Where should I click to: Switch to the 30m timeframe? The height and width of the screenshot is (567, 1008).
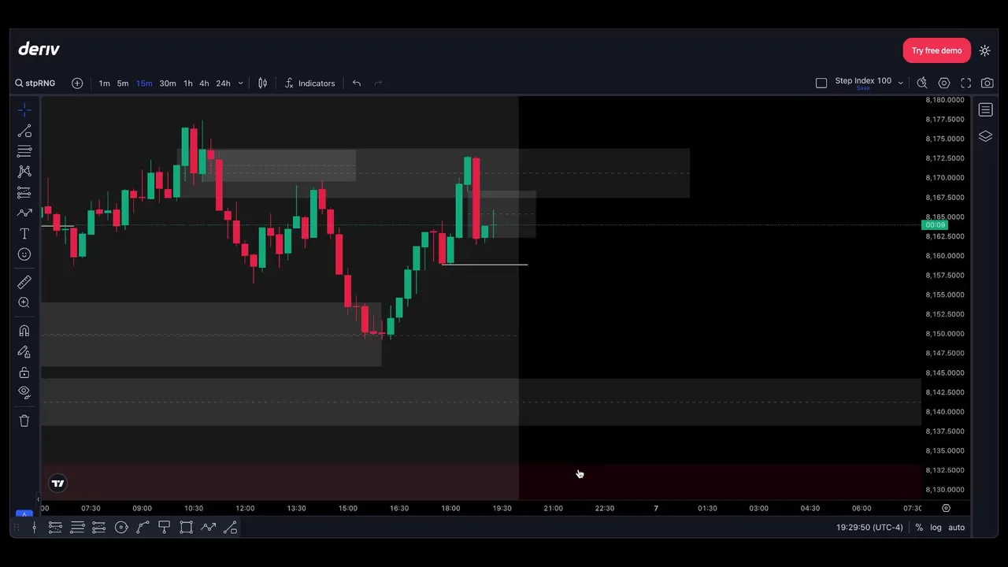pyautogui.click(x=168, y=83)
